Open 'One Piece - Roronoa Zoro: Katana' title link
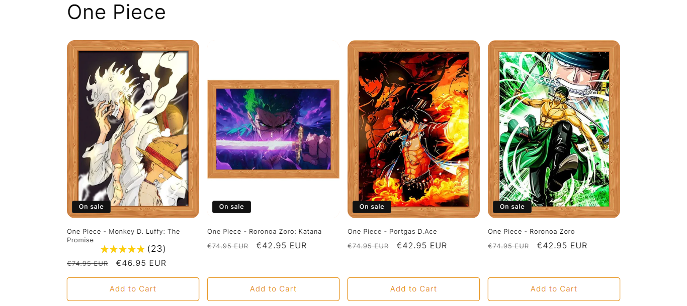Viewport: 687px width, 306px height. point(265,232)
